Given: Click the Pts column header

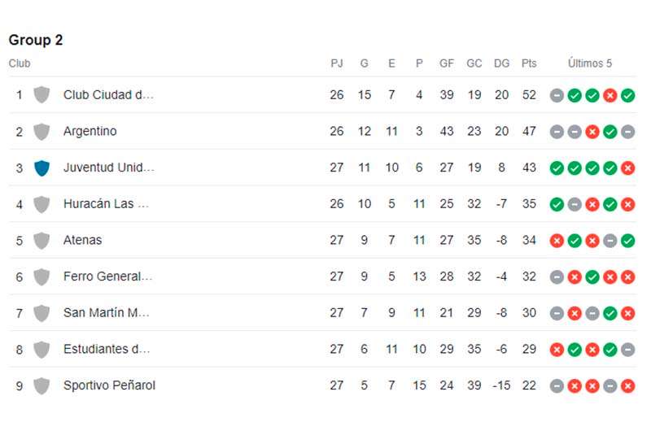Looking at the screenshot, I should click(529, 63).
